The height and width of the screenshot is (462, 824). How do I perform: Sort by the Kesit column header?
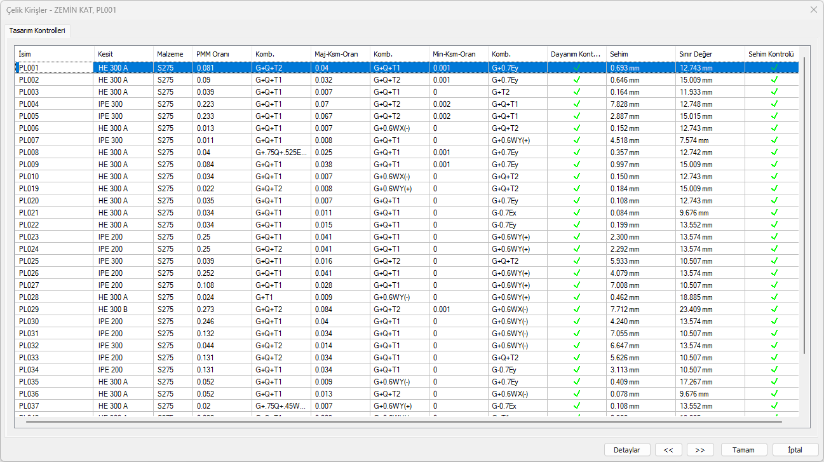(x=124, y=54)
